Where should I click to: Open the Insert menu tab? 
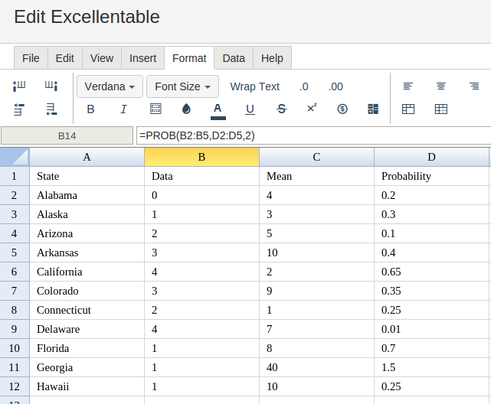pyautogui.click(x=142, y=58)
